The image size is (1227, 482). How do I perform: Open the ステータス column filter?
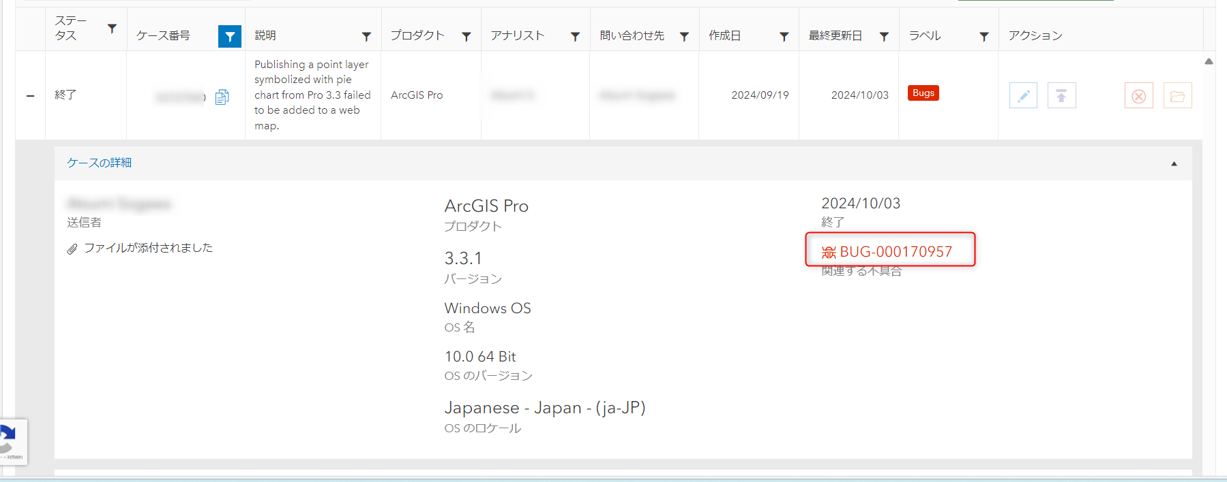point(113,29)
